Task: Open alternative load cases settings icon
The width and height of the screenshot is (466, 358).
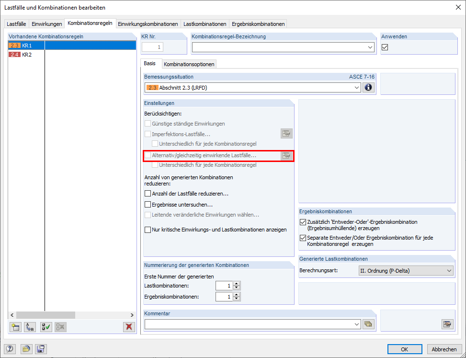Action: click(x=286, y=155)
